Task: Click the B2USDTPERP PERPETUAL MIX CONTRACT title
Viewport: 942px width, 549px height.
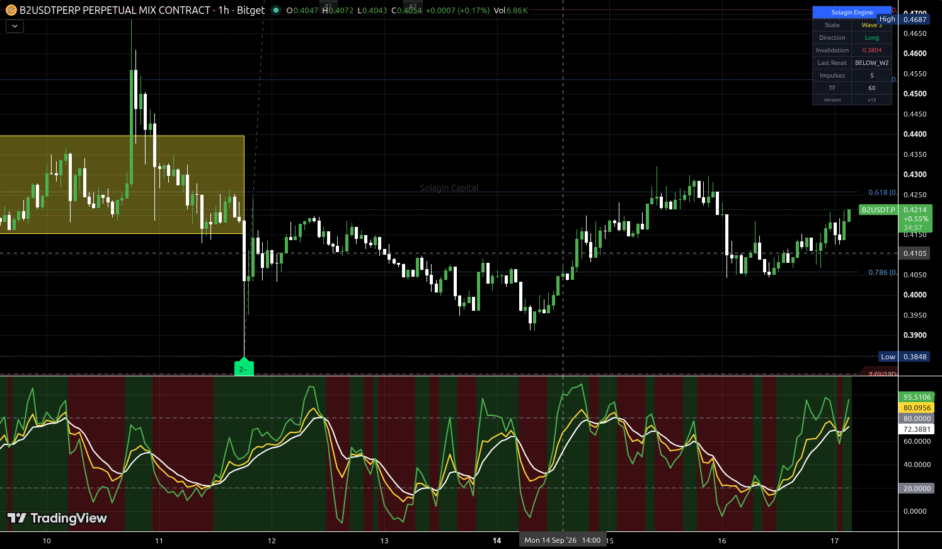Action: pyautogui.click(x=115, y=10)
